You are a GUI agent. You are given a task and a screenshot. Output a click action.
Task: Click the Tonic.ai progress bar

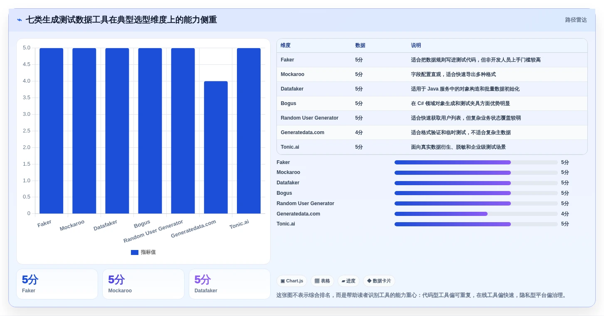[476, 224]
